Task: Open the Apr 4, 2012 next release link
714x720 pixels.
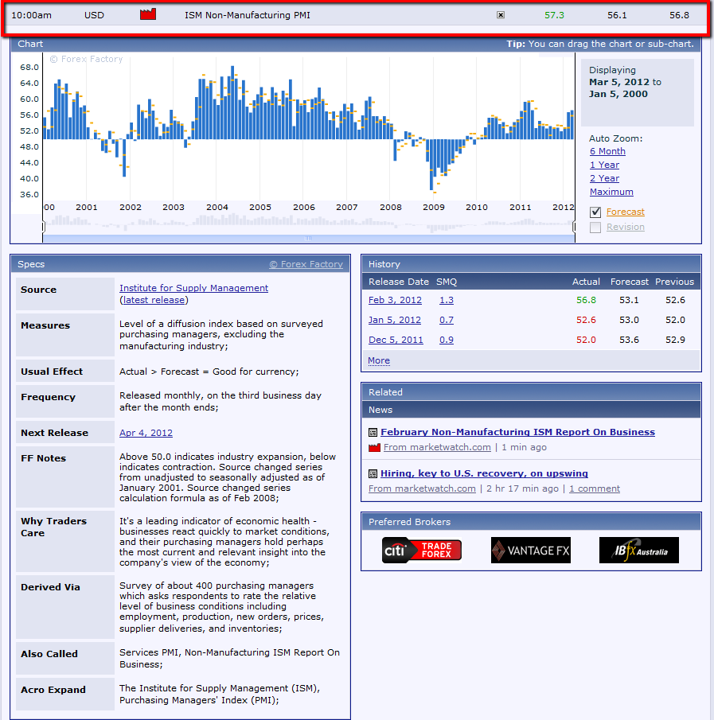Action: point(146,433)
